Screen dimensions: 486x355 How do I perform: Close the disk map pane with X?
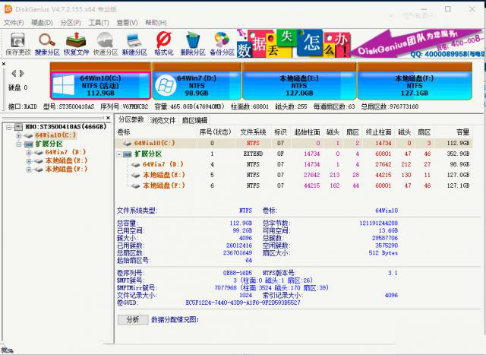pyautogui.click(x=4, y=64)
